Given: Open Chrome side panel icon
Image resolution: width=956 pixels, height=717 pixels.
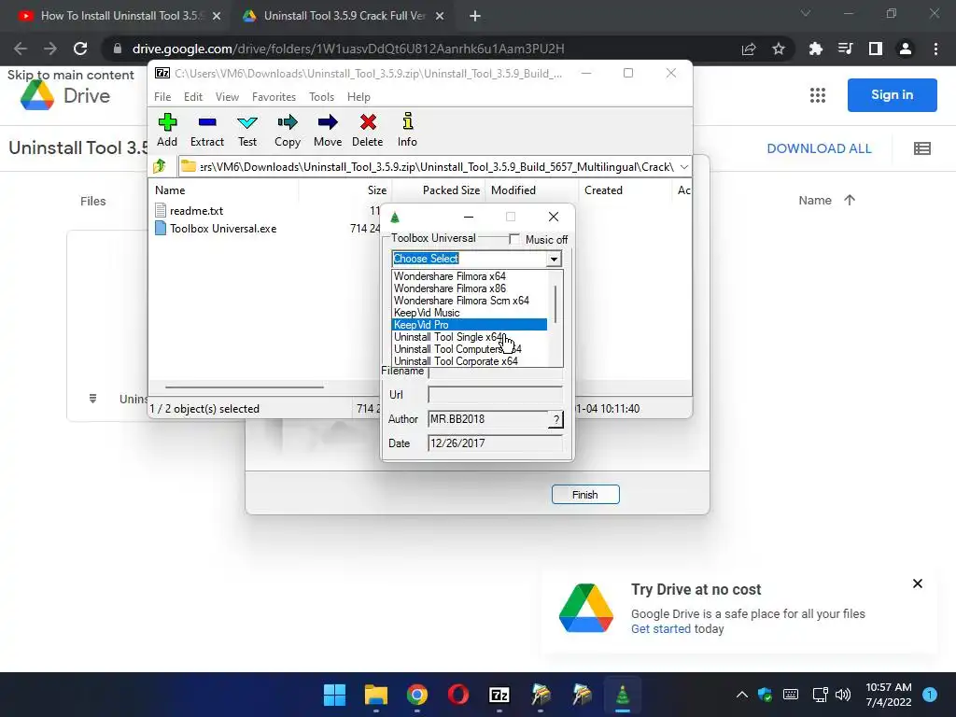Looking at the screenshot, I should point(876,49).
